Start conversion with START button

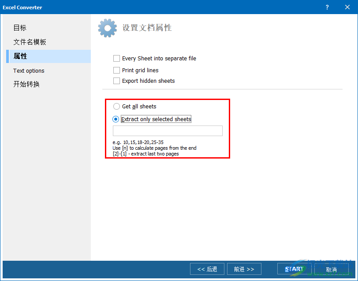[294, 269]
